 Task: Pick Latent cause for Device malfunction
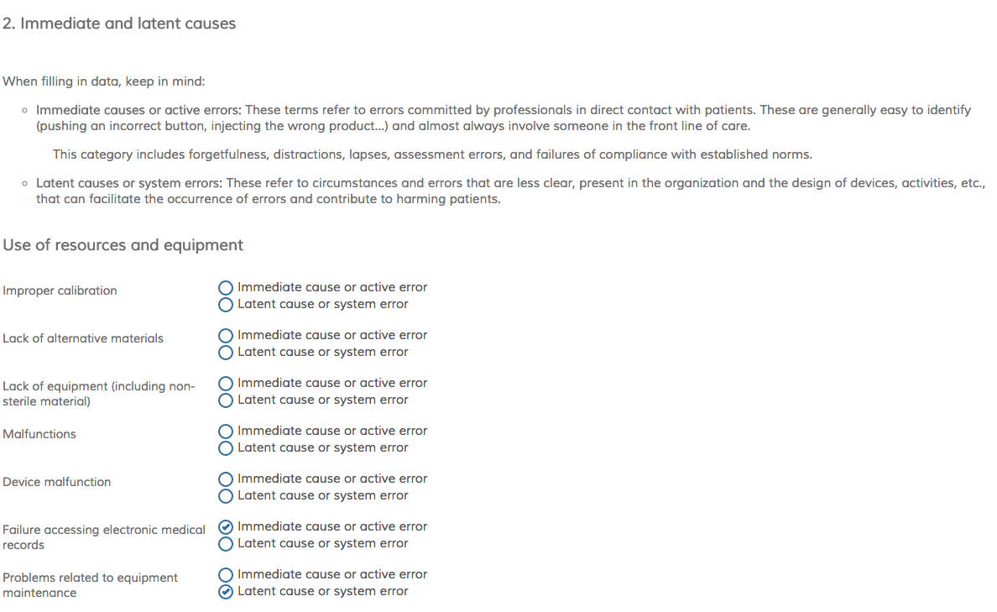(226, 496)
